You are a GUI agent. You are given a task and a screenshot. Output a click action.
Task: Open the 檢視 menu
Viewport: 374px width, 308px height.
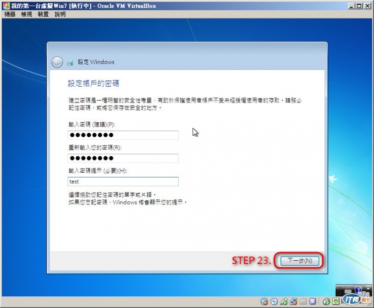[x=27, y=15]
